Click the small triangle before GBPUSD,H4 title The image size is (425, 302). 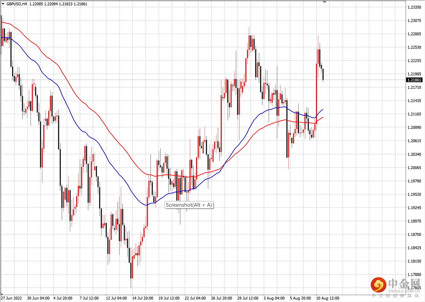coord(3,4)
